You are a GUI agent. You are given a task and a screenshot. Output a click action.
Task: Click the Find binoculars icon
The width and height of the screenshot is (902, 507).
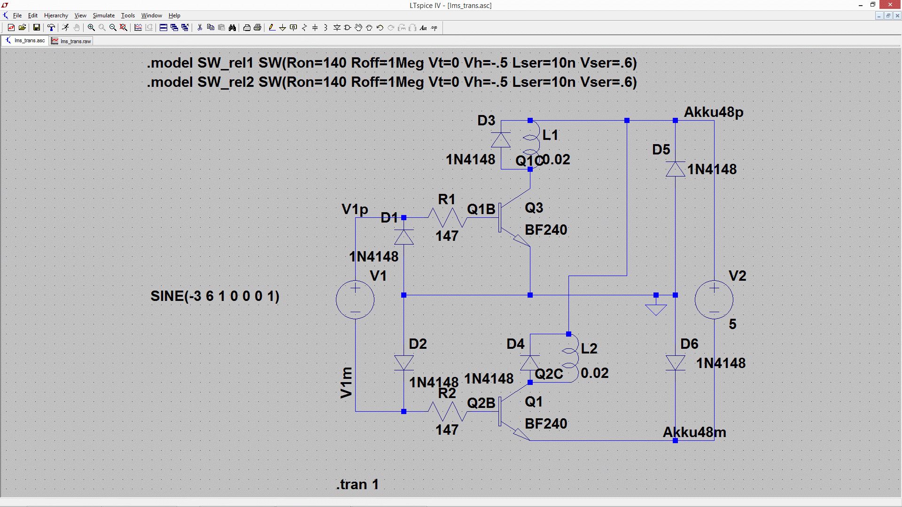(232, 28)
